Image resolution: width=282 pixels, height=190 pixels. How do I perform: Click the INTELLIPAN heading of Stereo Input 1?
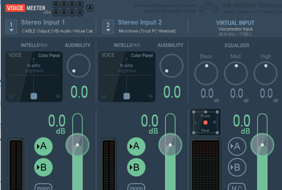(x=34, y=45)
